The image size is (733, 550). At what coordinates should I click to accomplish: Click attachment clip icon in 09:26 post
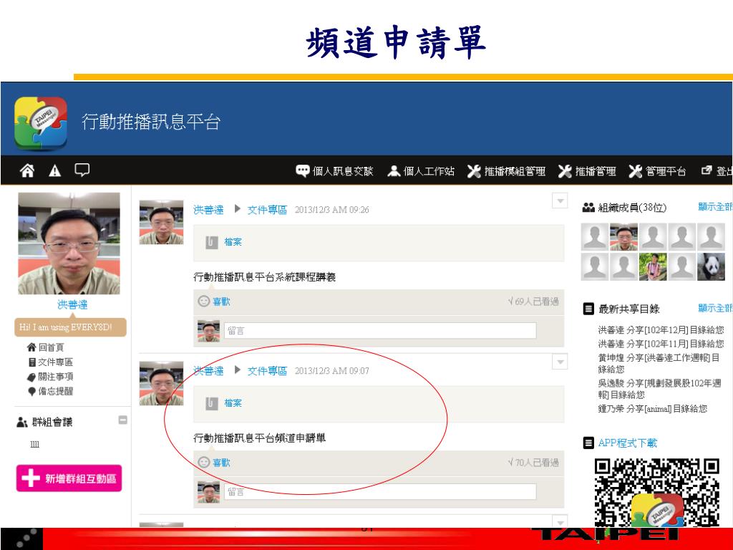pos(212,242)
